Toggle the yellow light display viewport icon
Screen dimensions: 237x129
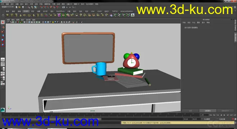click(x=53, y=22)
